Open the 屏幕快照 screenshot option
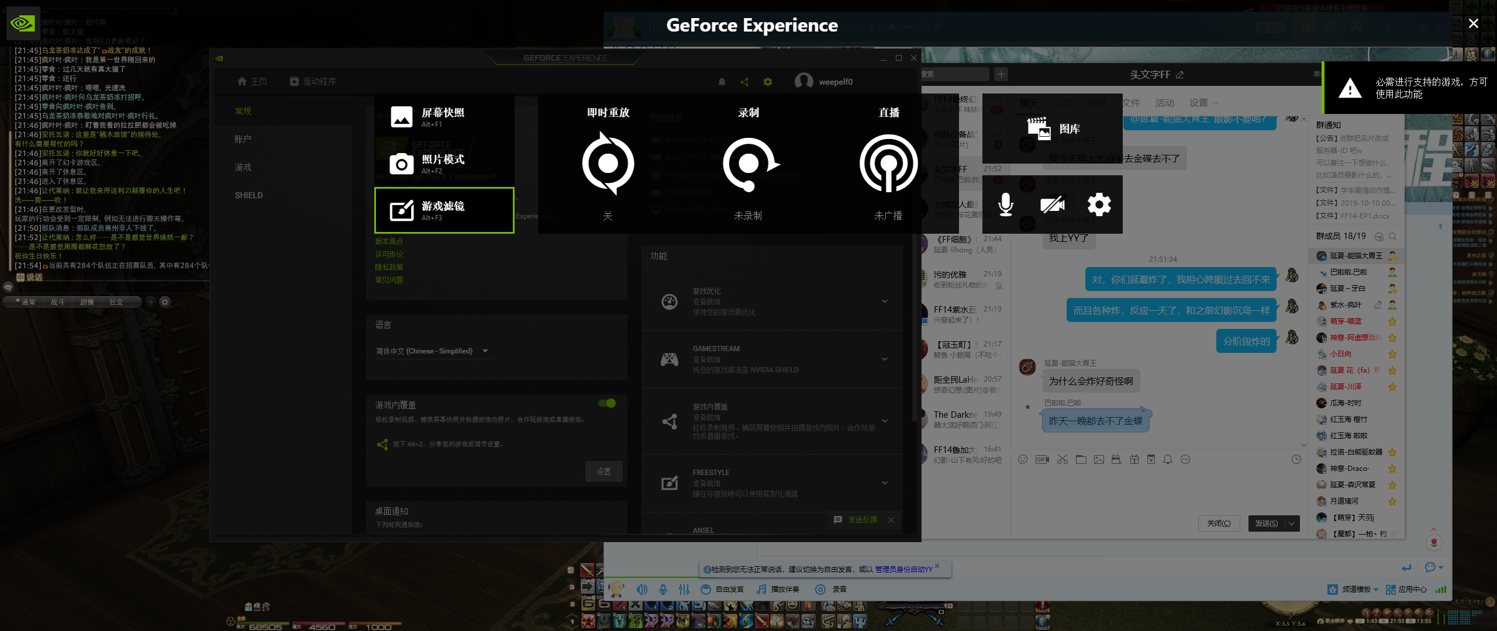Image resolution: width=1497 pixels, height=631 pixels. (x=444, y=117)
